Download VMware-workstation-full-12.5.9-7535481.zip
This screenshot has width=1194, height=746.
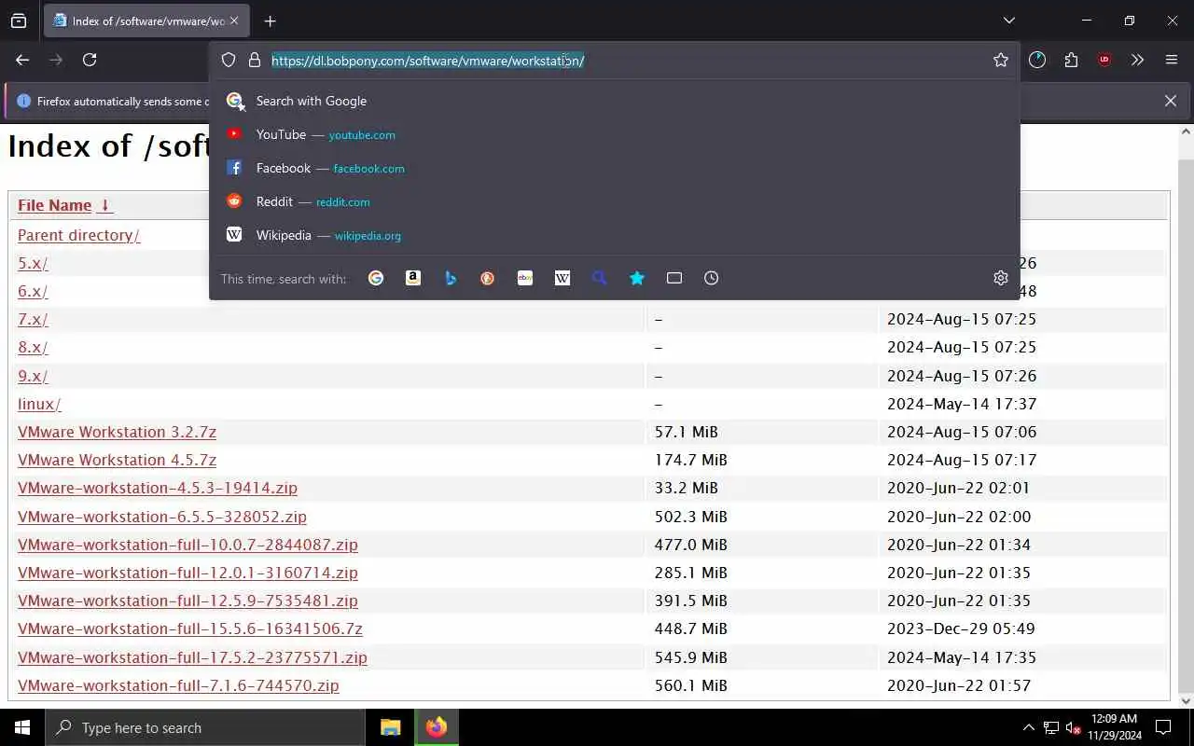coord(187,601)
